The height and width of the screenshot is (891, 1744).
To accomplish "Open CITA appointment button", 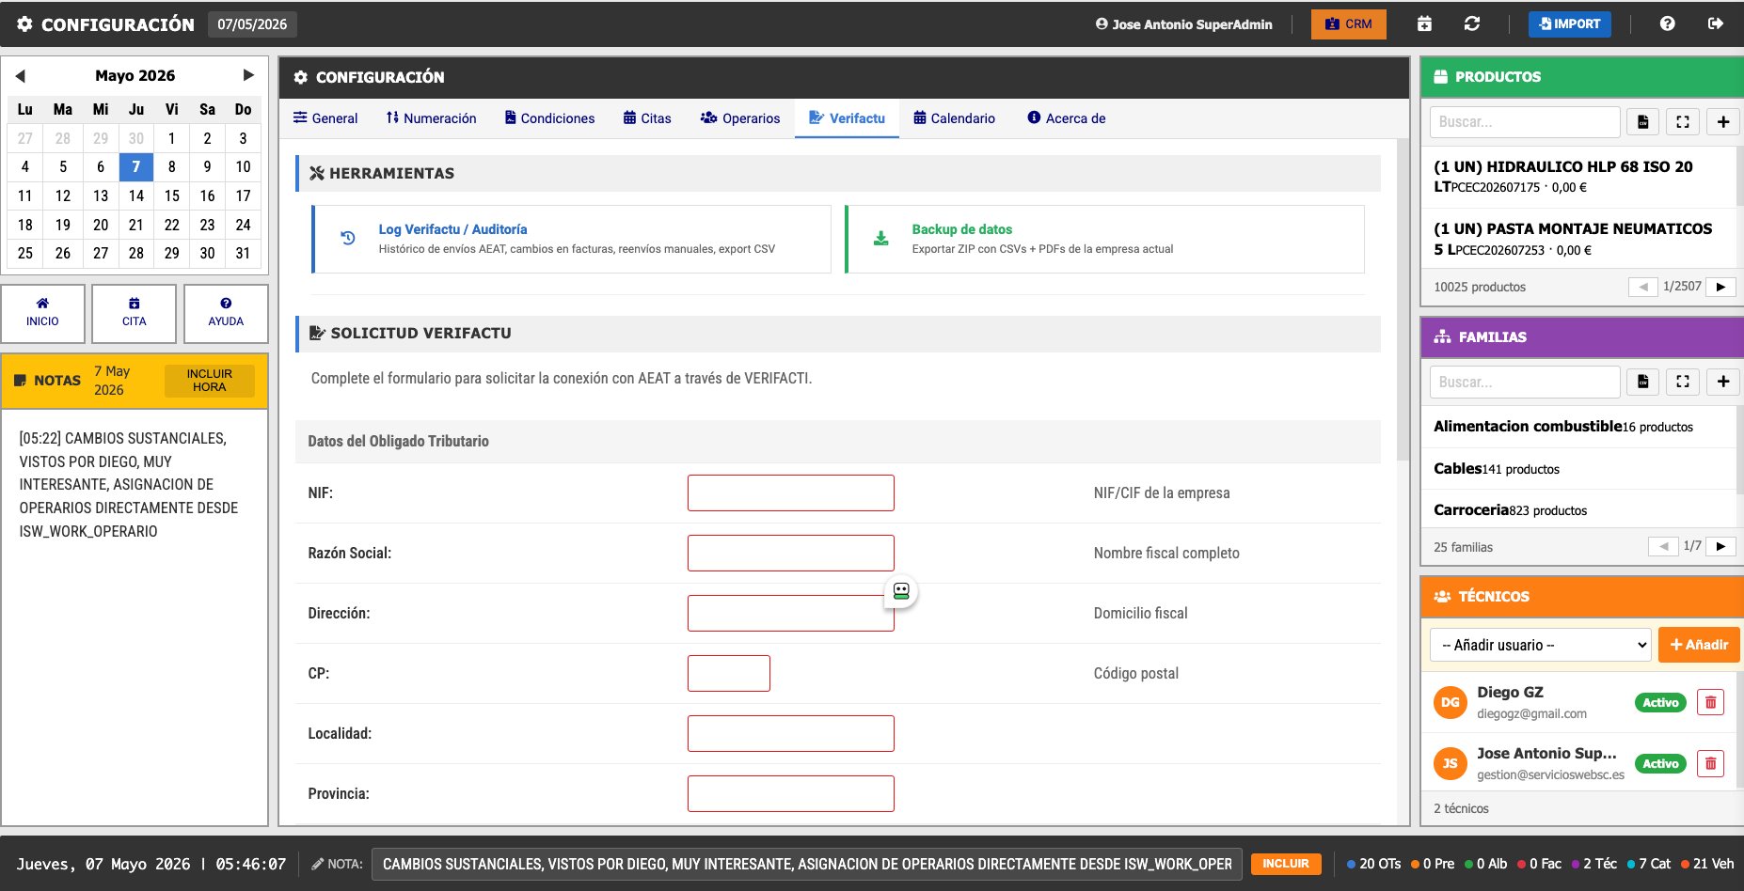I will 134,313.
